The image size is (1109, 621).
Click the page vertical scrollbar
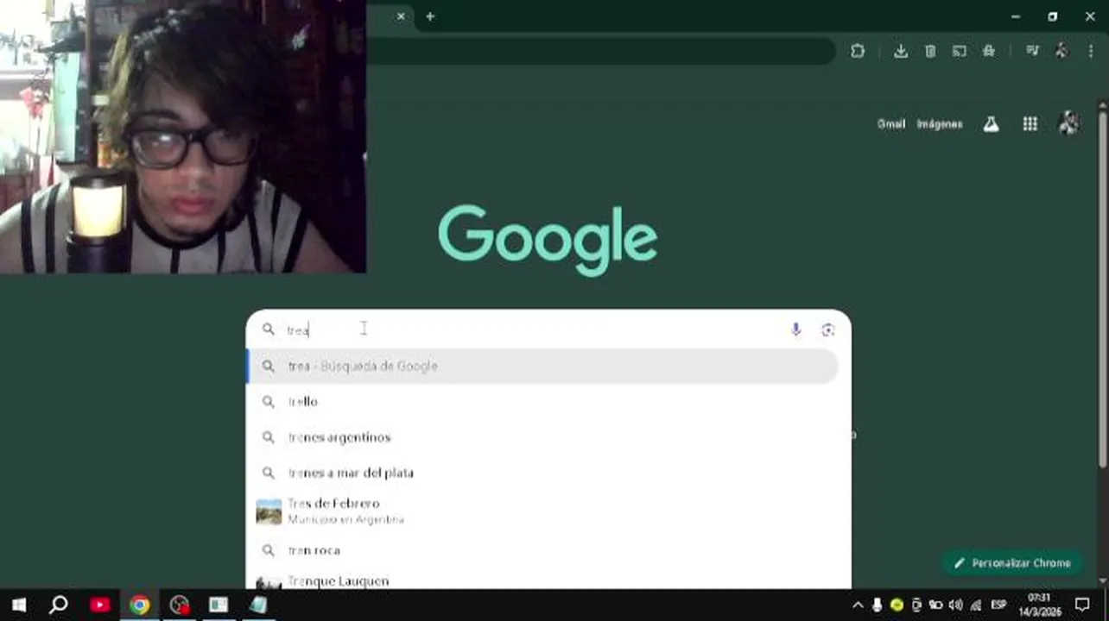coord(1103,289)
